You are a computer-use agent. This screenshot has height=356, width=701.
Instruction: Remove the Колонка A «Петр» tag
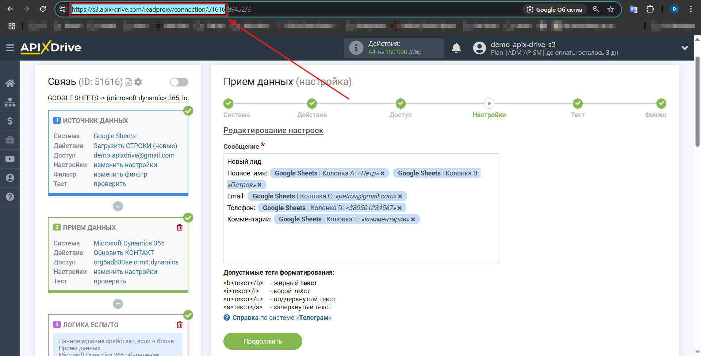pyautogui.click(x=383, y=174)
